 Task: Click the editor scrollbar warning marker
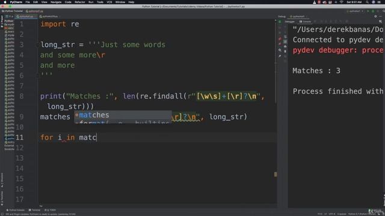tap(276, 175)
